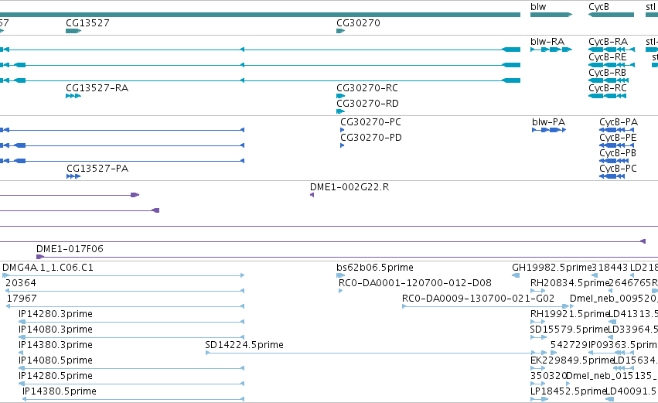Screen dimensions: 658x403
Task: Click EST bs62b06.5prime
Action: (x=375, y=268)
